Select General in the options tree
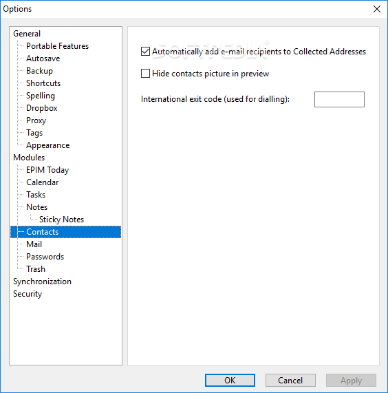The image size is (388, 393). pos(27,34)
